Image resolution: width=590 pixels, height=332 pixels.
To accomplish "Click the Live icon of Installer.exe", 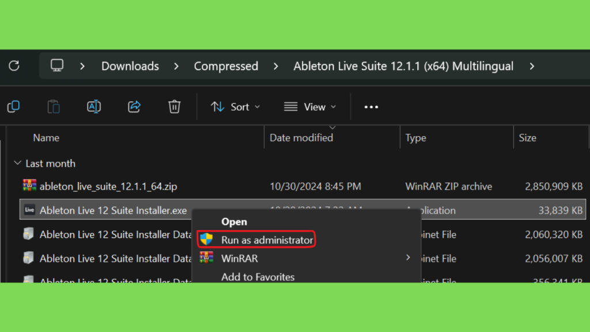I will coord(29,210).
